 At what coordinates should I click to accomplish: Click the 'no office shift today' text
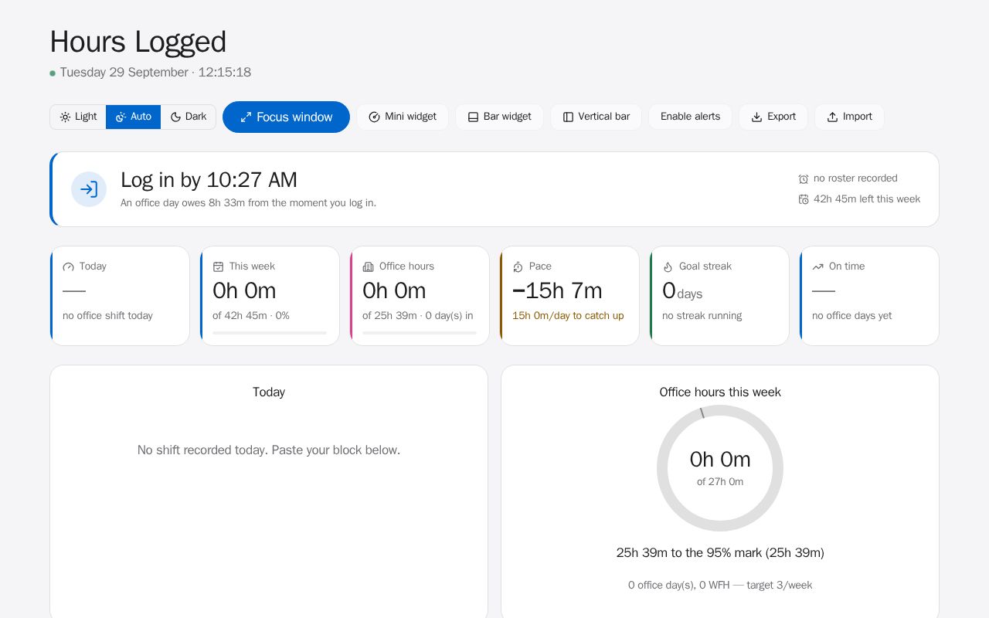point(107,316)
